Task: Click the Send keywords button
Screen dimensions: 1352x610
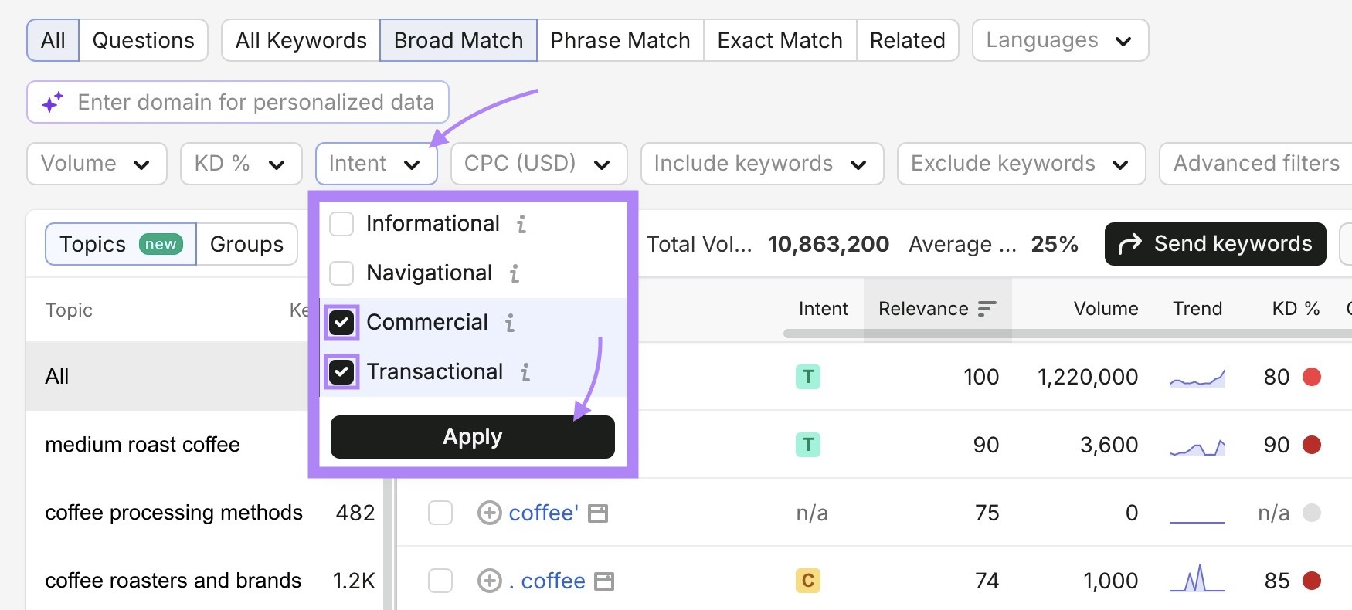Action: tap(1215, 244)
